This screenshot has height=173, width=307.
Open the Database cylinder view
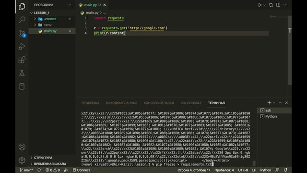pos(22,86)
